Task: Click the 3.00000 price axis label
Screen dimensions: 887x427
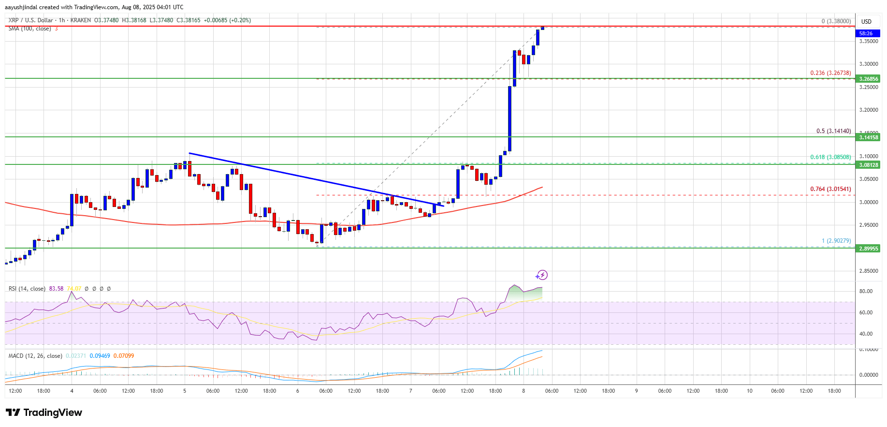Action: [868, 202]
